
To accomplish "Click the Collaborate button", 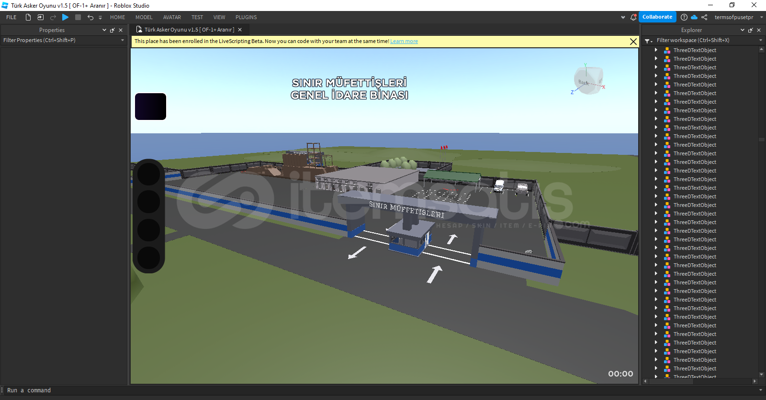I will [657, 17].
